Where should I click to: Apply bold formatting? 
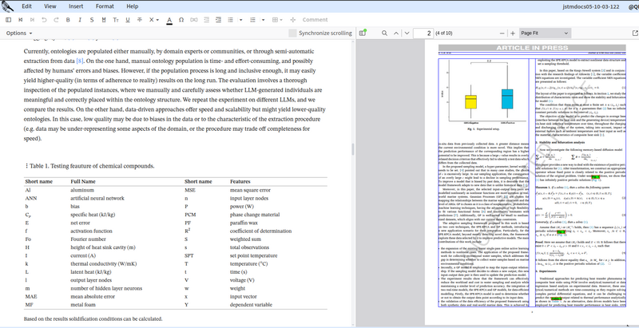68,19
